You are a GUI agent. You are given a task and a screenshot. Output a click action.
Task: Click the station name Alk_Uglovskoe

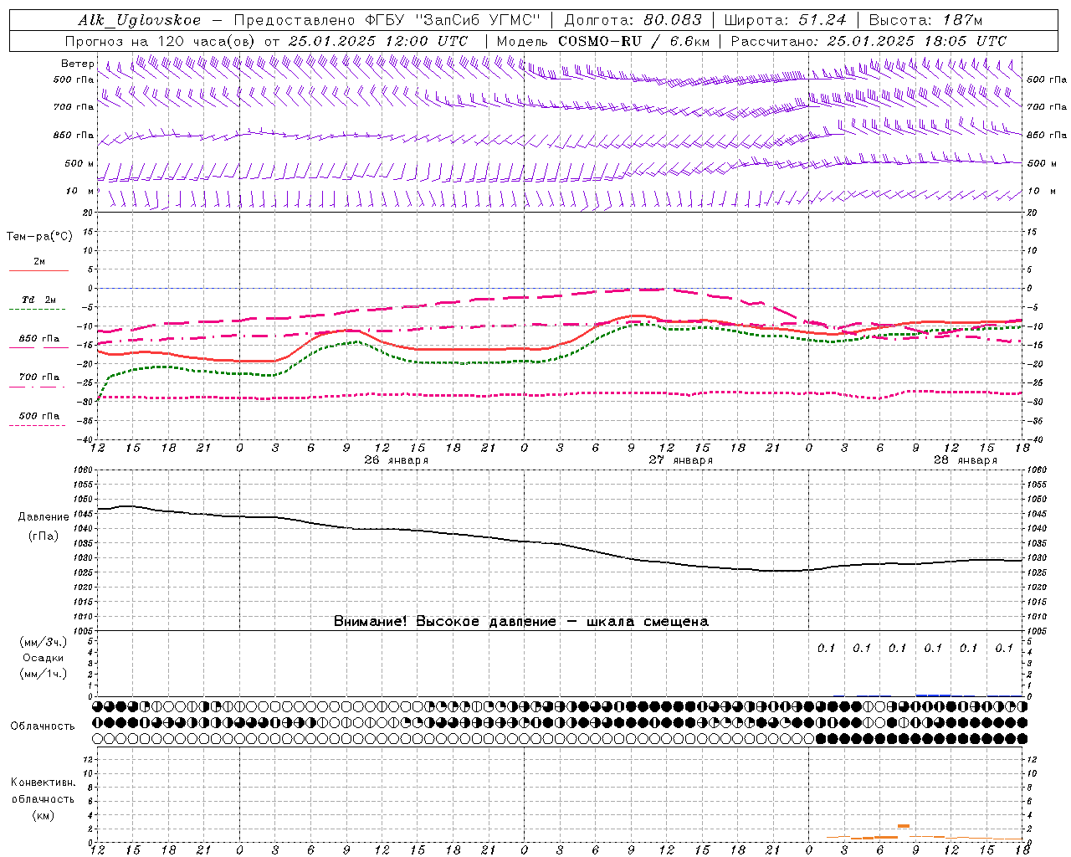tap(140, 20)
